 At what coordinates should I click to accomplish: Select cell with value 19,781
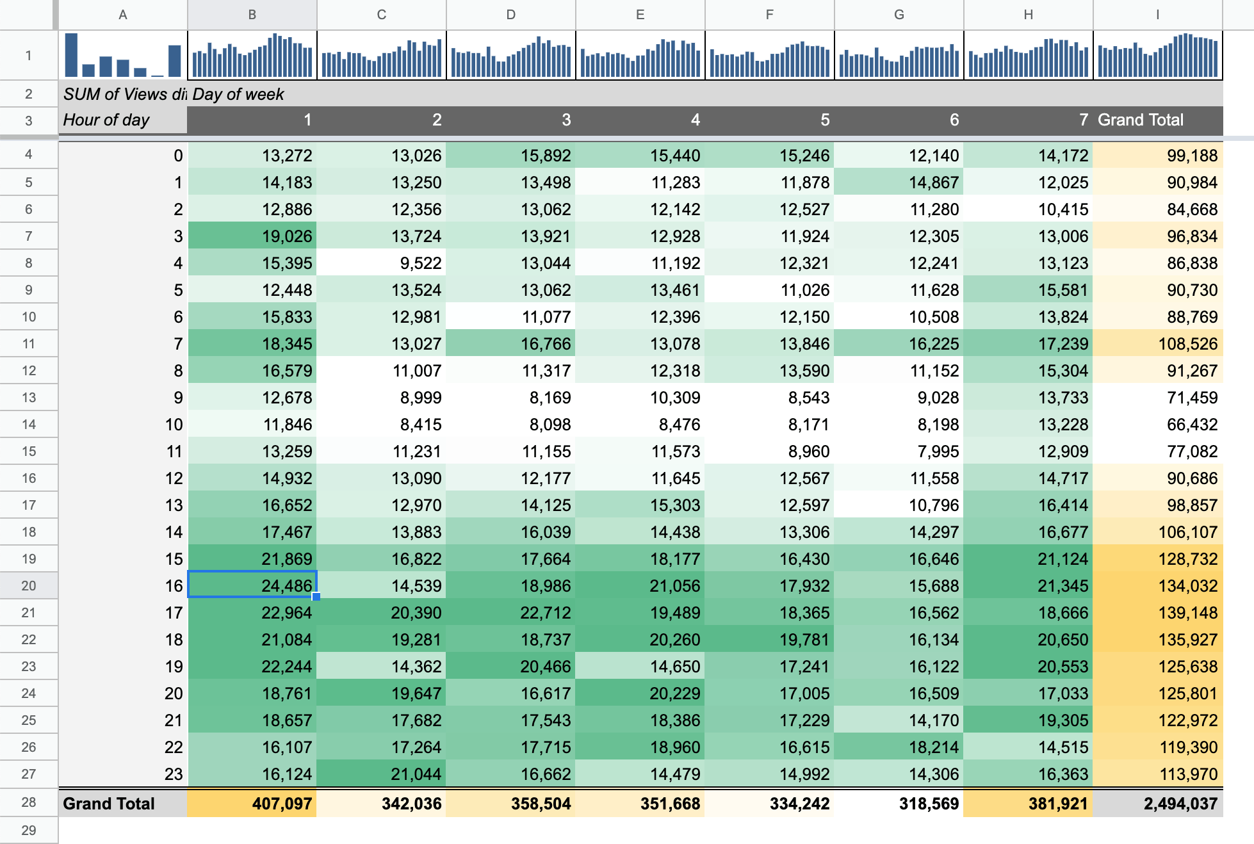point(770,639)
